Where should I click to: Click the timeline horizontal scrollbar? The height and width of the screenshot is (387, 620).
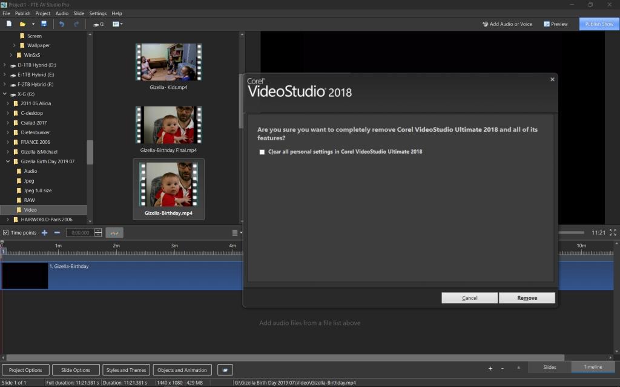click(x=285, y=357)
